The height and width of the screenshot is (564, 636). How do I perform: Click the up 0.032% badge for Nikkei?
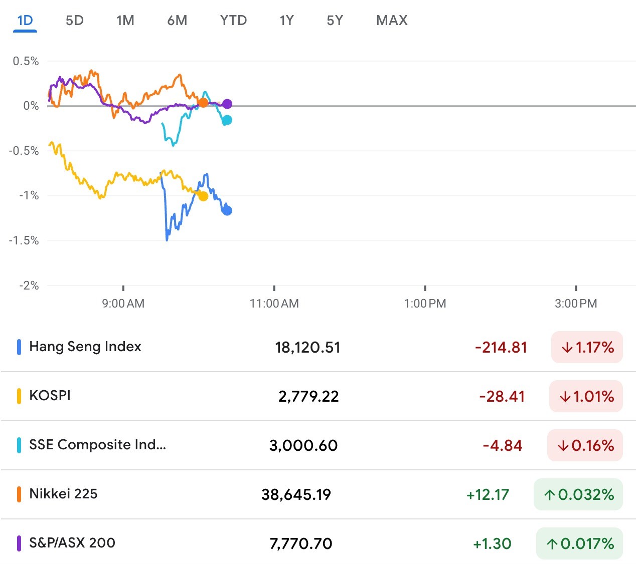pyautogui.click(x=578, y=494)
